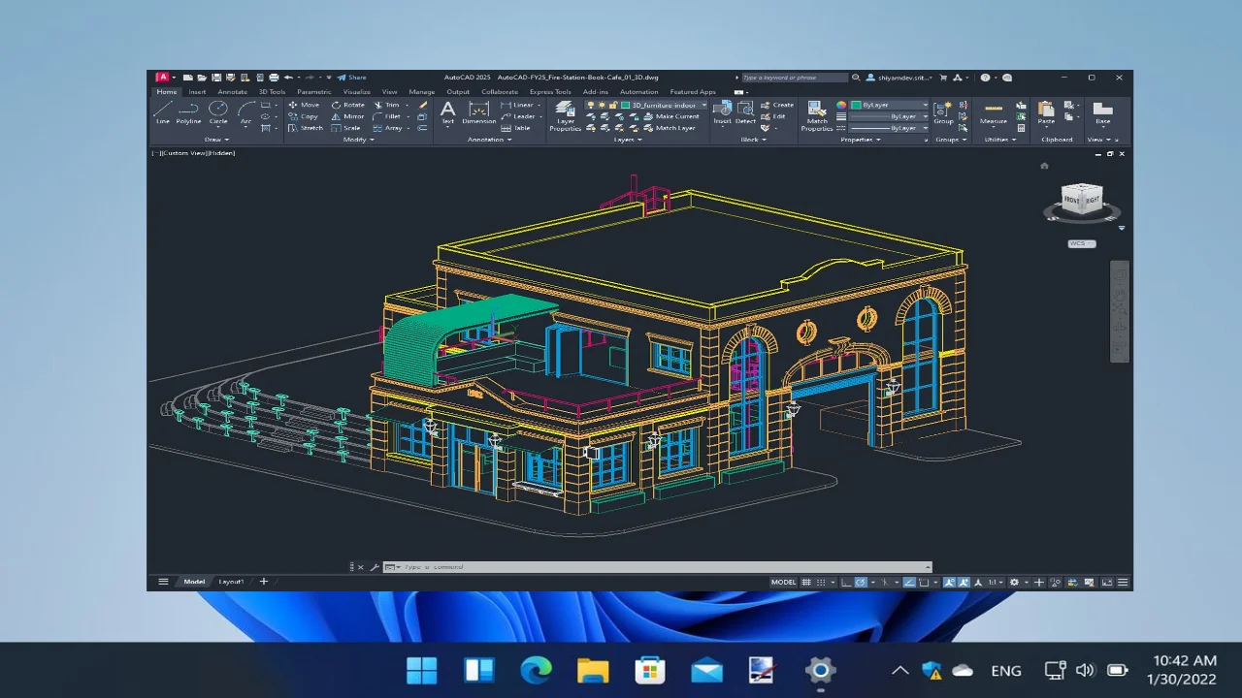Expand the Block panel
Viewport: 1242px width, 698px height.
click(x=753, y=140)
